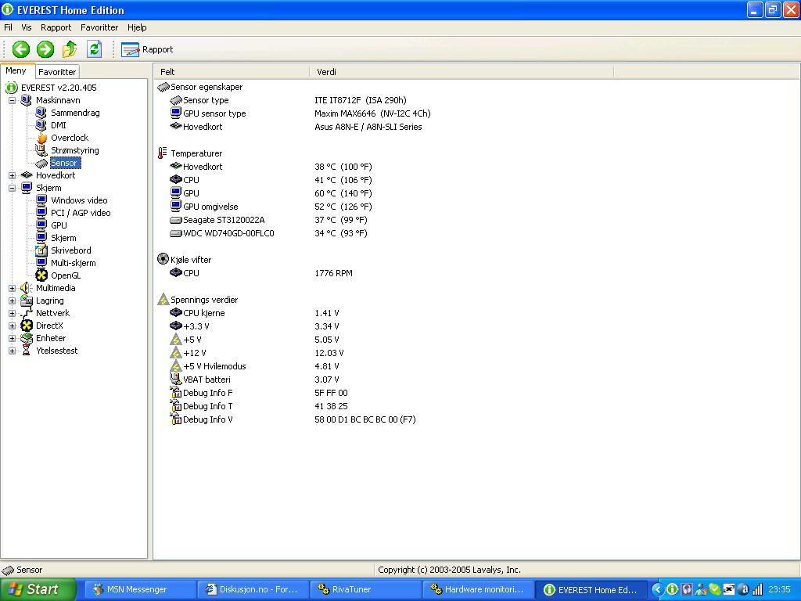Click the system tray clock 23:35
This screenshot has height=601, width=801.
point(780,589)
